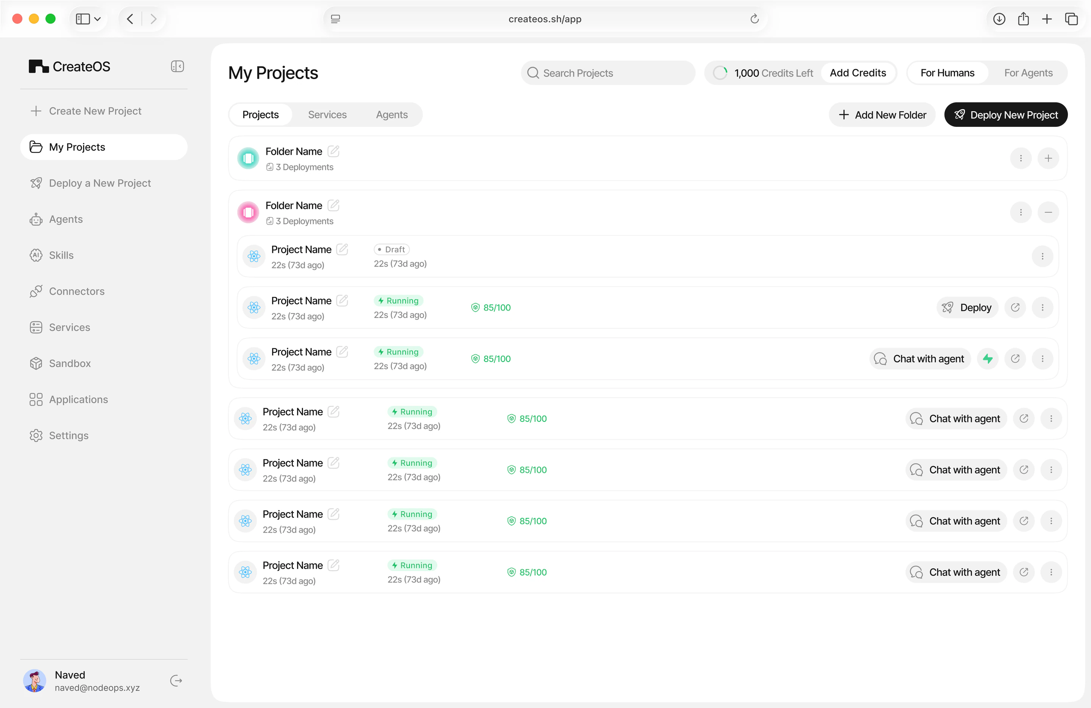This screenshot has width=1091, height=708.
Task: Open more options for the Draft project
Action: pyautogui.click(x=1043, y=256)
